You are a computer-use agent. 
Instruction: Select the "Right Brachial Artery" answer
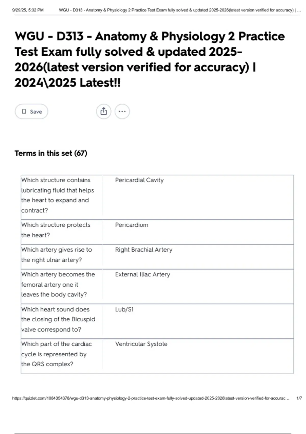click(144, 250)
